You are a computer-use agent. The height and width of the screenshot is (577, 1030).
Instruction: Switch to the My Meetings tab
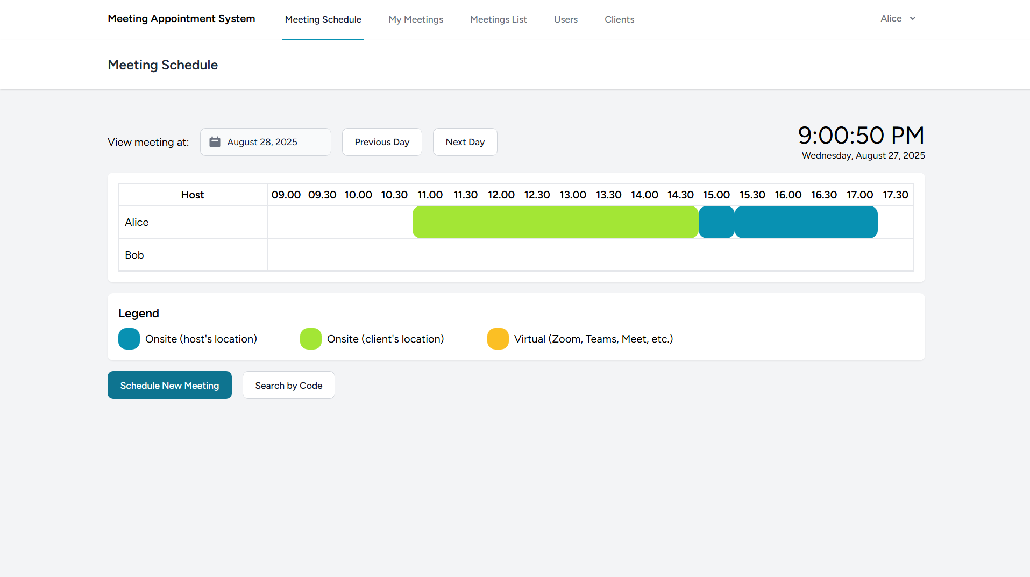click(x=416, y=19)
